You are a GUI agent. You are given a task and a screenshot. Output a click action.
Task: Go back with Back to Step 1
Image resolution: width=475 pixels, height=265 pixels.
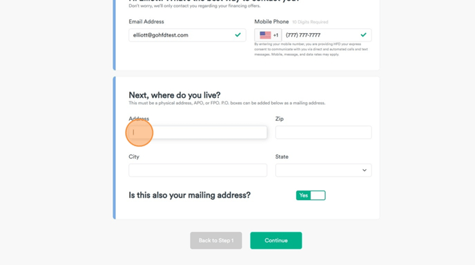pyautogui.click(x=216, y=240)
